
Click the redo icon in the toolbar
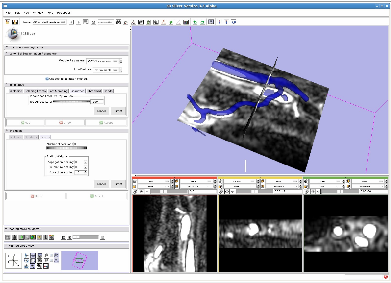(x=202, y=22)
